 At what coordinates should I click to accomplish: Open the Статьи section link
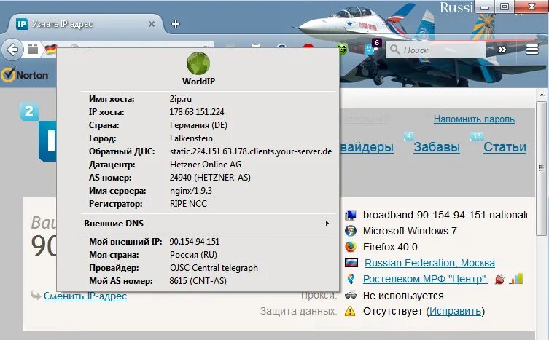[505, 147]
